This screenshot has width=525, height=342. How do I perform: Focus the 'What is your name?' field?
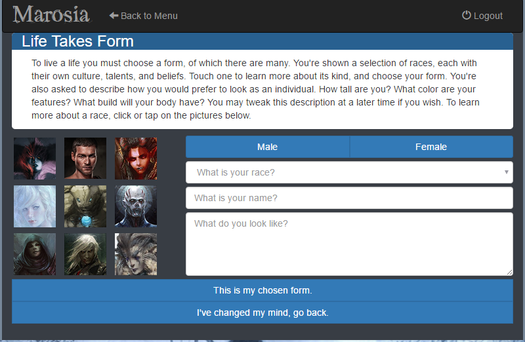coord(349,198)
